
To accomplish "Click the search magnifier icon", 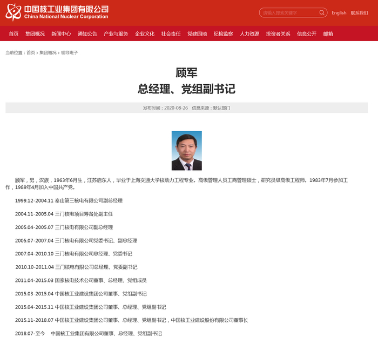I will pyautogui.click(x=322, y=12).
